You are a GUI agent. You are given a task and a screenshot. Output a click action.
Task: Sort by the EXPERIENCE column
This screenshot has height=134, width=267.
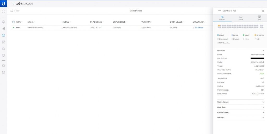120,22
